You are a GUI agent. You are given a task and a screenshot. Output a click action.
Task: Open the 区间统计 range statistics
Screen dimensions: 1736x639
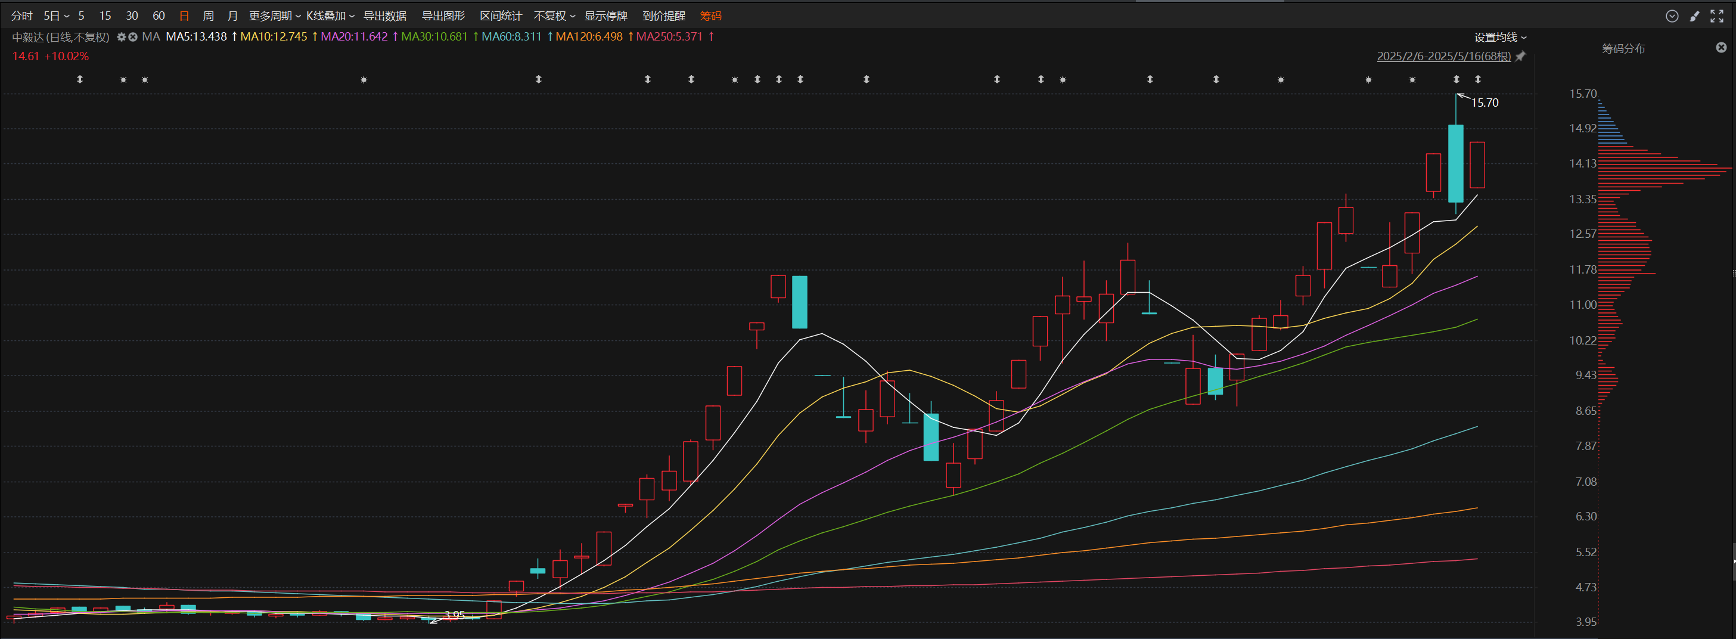click(x=500, y=15)
